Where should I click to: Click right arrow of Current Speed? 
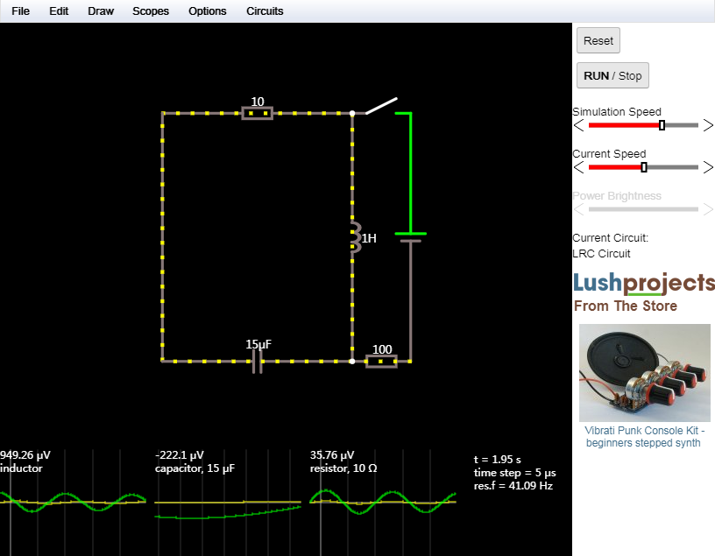click(708, 167)
